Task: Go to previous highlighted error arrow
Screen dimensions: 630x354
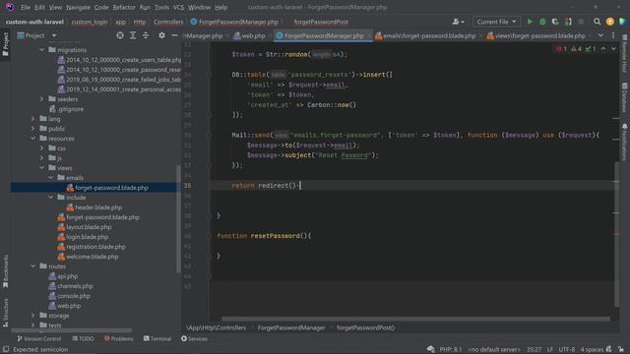Action: point(603,49)
